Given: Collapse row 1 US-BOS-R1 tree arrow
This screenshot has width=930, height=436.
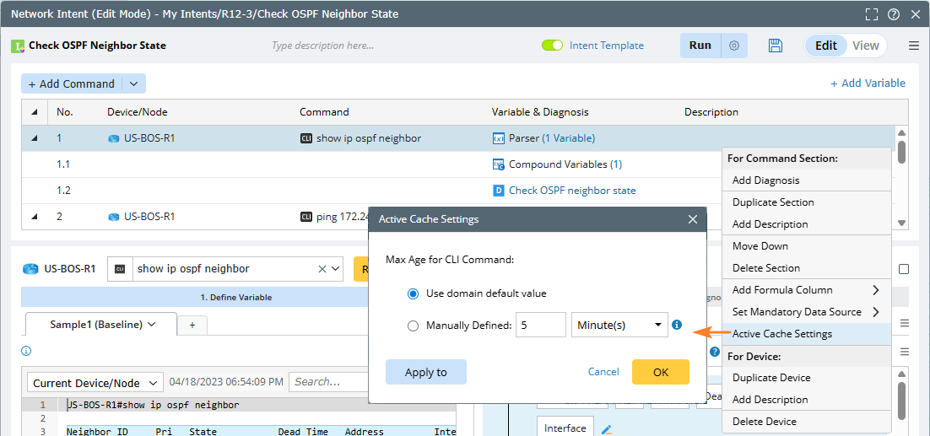Looking at the screenshot, I should (35, 138).
